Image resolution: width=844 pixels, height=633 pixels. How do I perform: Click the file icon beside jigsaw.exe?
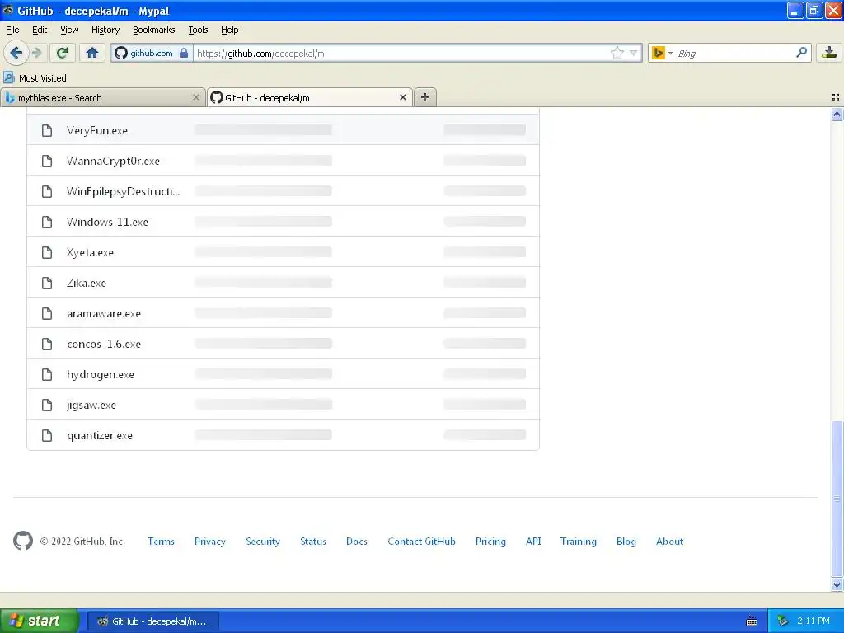tap(47, 405)
